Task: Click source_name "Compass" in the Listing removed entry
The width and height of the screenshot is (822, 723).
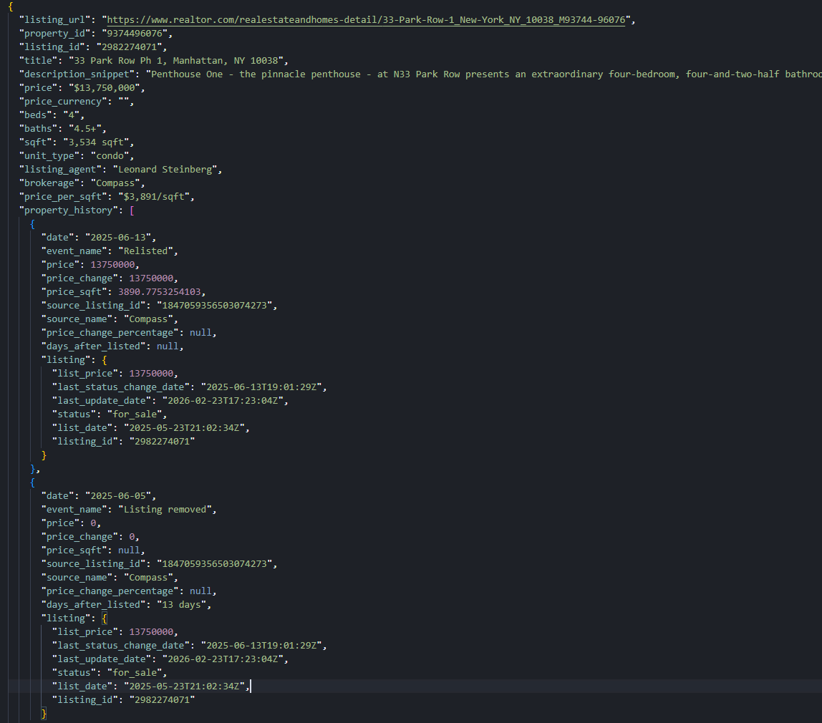Action: (110, 578)
